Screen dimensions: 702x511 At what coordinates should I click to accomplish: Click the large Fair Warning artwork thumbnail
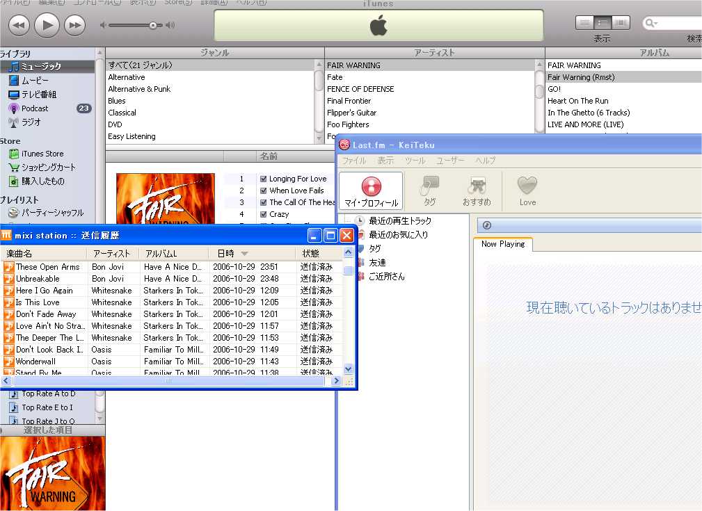tap(52, 473)
